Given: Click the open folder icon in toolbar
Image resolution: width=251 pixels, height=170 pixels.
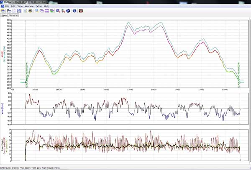Looking at the screenshot, I should [3, 11].
